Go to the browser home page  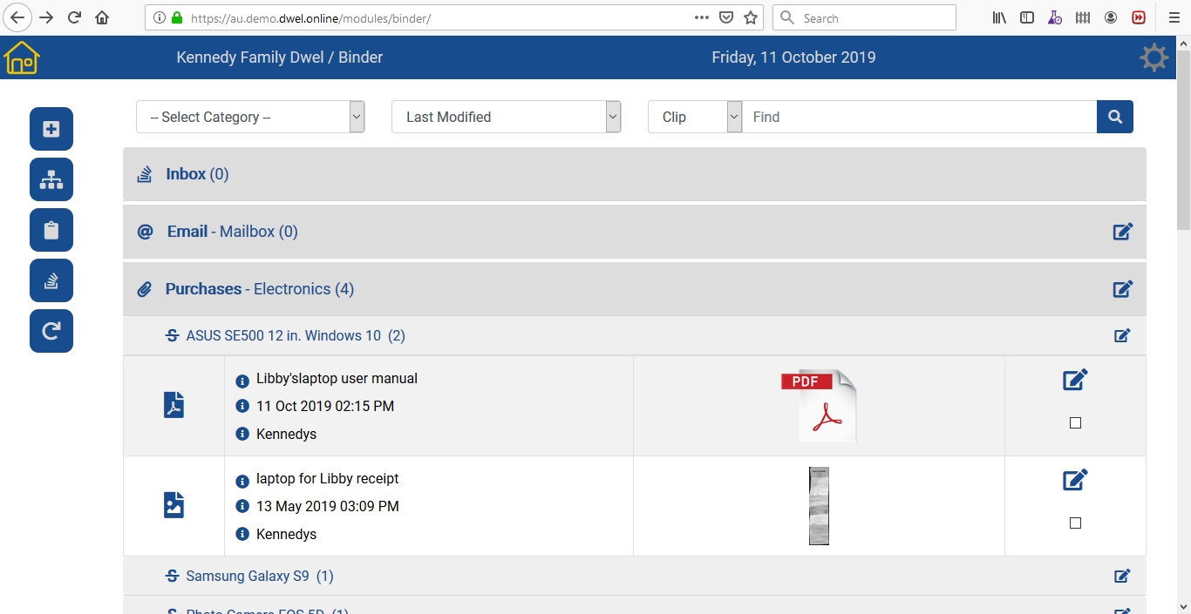click(102, 17)
